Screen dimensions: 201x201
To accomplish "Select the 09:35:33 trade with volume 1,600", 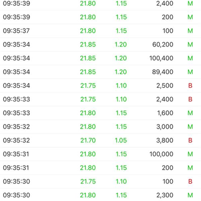I will [100, 113].
